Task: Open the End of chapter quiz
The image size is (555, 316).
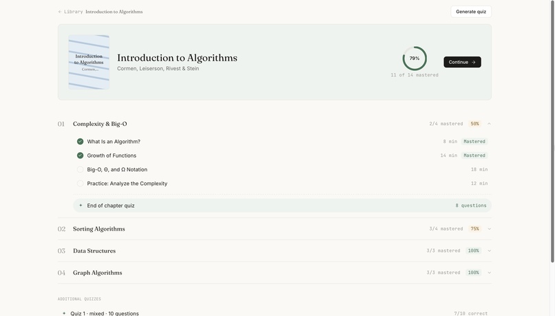Action: [282, 205]
